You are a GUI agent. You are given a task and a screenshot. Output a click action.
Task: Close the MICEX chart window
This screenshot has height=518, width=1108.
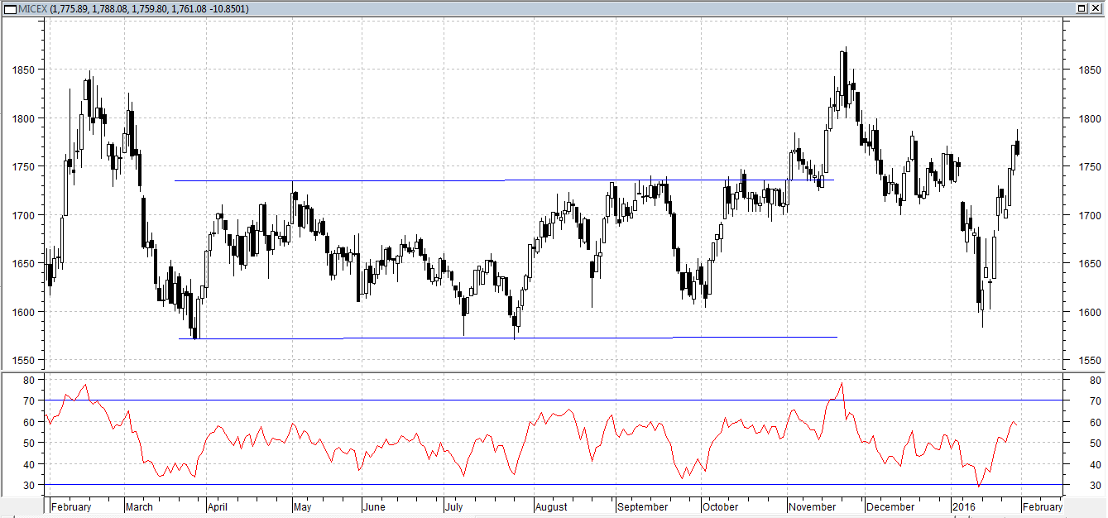[1096, 8]
